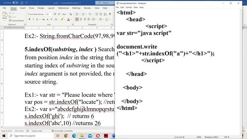Viewport: 247px width, 139px height.
Task: Click the word count in Word status bar
Action: click(19, 131)
